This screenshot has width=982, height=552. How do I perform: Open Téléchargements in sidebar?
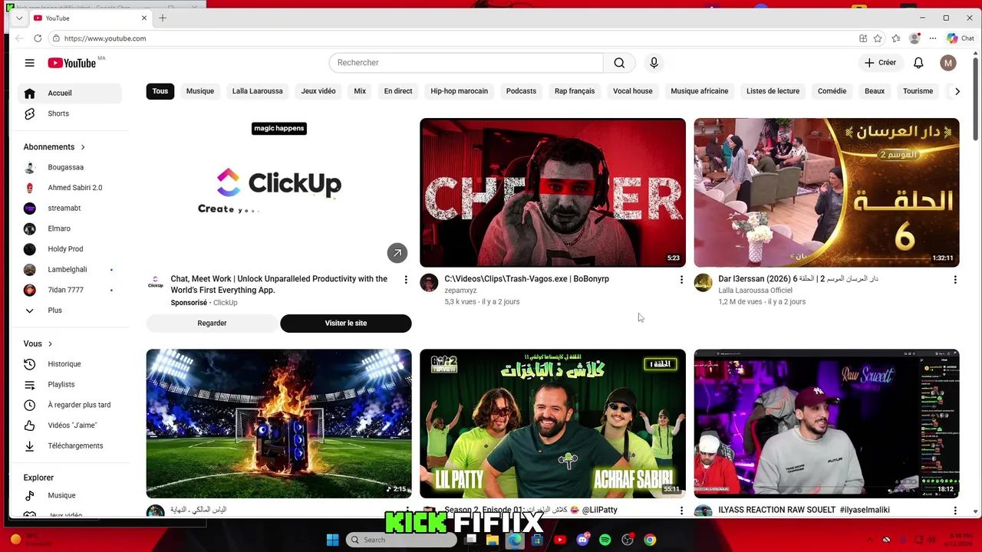pos(69,446)
